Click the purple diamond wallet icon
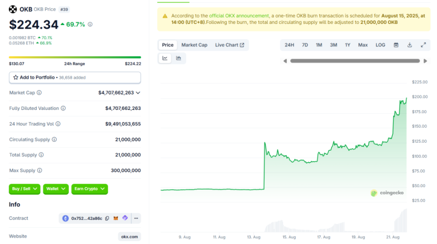The height and width of the screenshot is (244, 437). coord(125,218)
